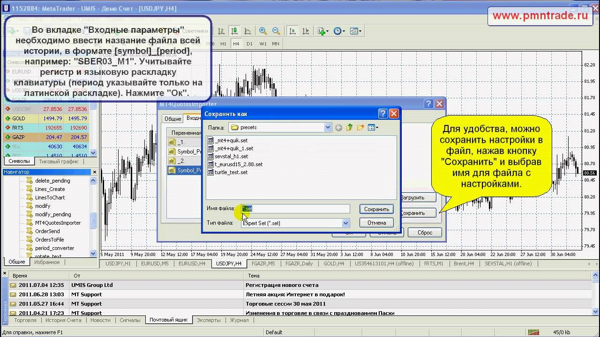
Task: Open the periodicity clock dropdown
Action: (339, 31)
